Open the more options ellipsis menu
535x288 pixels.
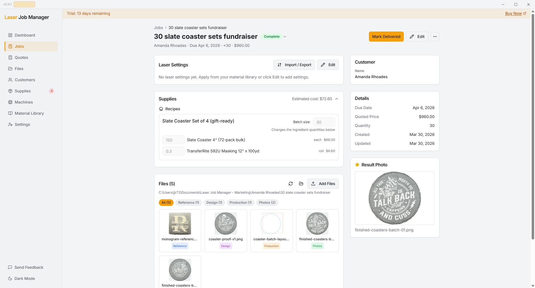point(435,37)
